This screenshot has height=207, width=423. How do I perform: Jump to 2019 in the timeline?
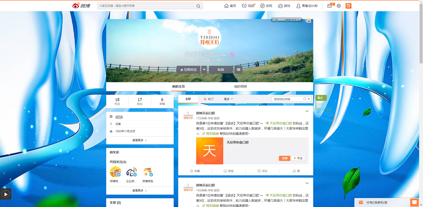[320, 104]
